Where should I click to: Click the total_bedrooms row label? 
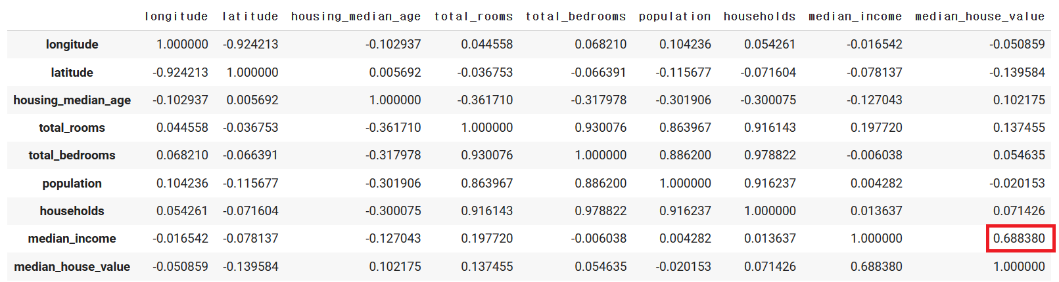72,155
